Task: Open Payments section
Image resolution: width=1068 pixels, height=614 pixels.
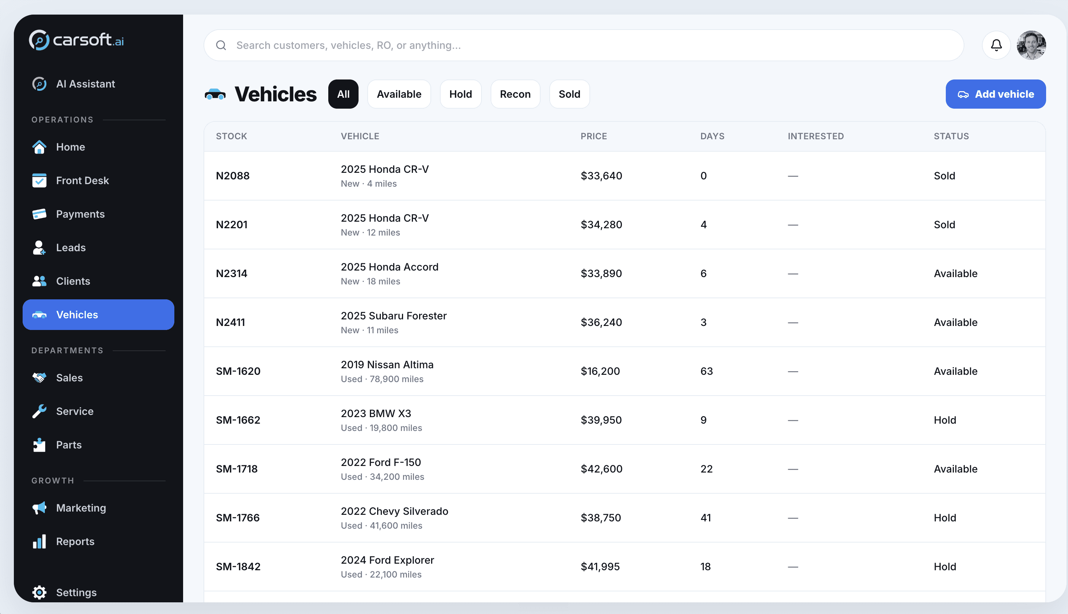Action: [98, 214]
